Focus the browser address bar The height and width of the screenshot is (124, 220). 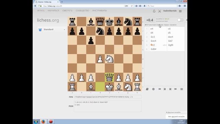(x=83, y=6)
